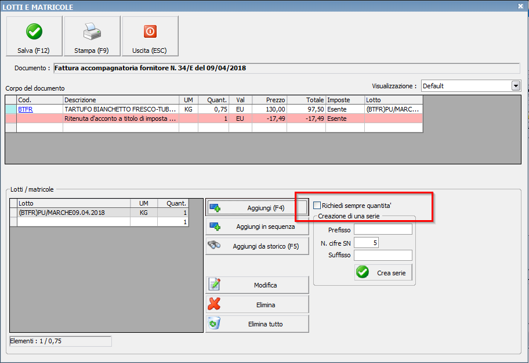Select the Ritenuta d'acconto row description
The height and width of the screenshot is (363, 529).
pyautogui.click(x=121, y=118)
